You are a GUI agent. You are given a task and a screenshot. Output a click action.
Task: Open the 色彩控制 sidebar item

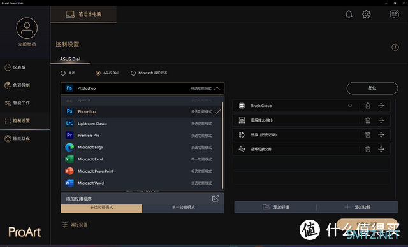click(25, 85)
